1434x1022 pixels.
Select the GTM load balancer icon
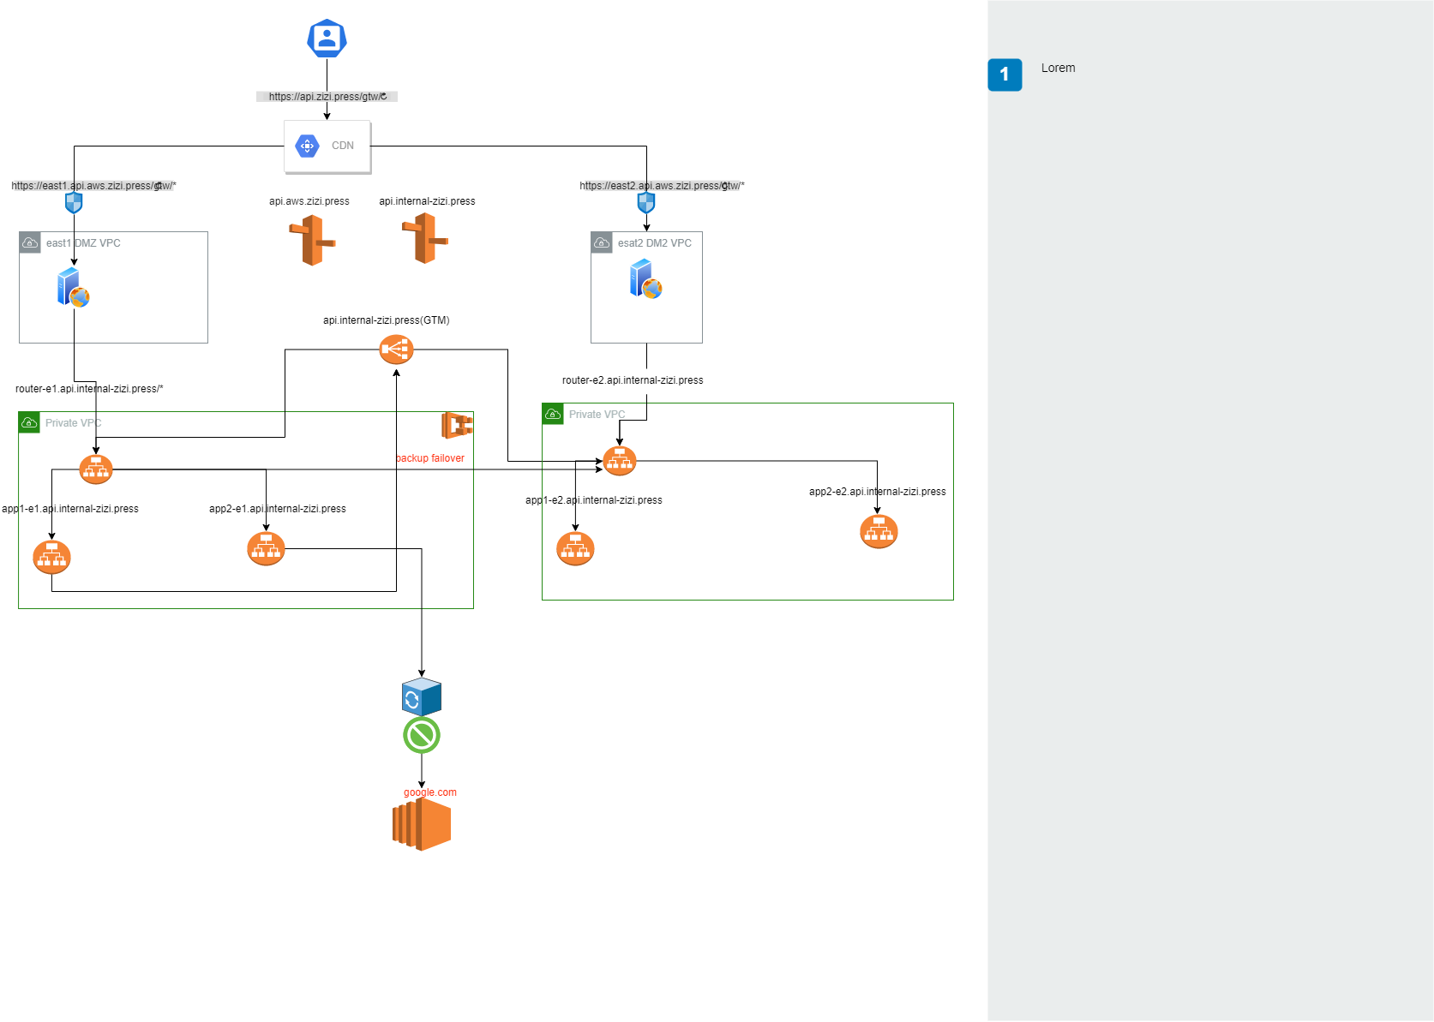click(x=396, y=349)
